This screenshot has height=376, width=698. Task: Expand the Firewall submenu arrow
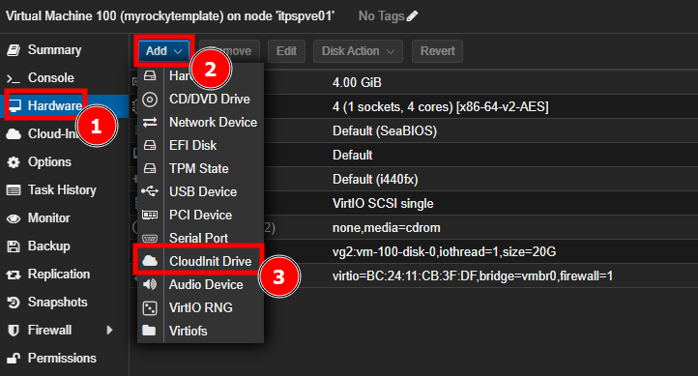click(109, 331)
